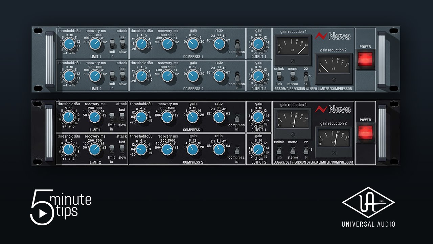
Task: Click LIMIT 2 threshold knob on grey 33609/C unit
Action: click(x=69, y=76)
